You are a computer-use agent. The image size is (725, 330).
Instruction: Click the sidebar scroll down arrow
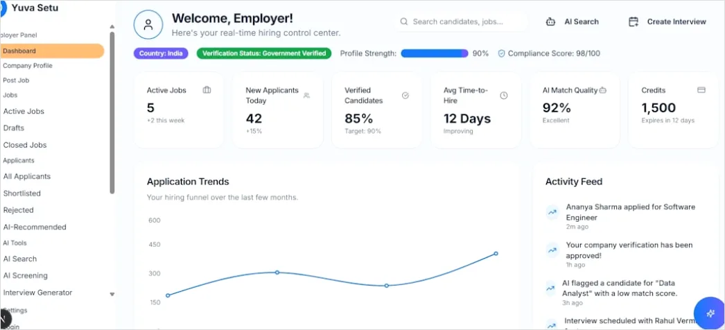(112, 295)
